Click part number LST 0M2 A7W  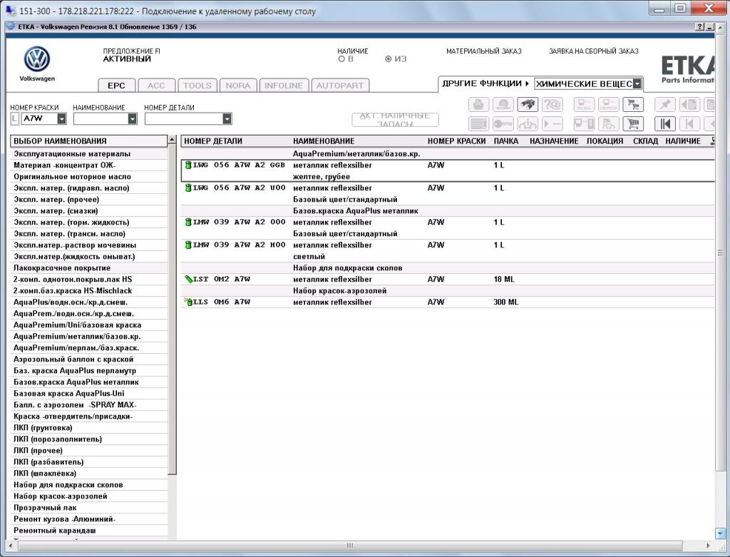222,280
